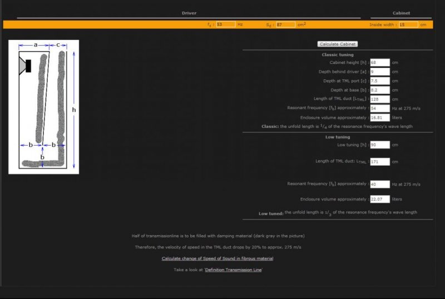
Task: Click the Cabinet height [h] field
Action: 379,63
